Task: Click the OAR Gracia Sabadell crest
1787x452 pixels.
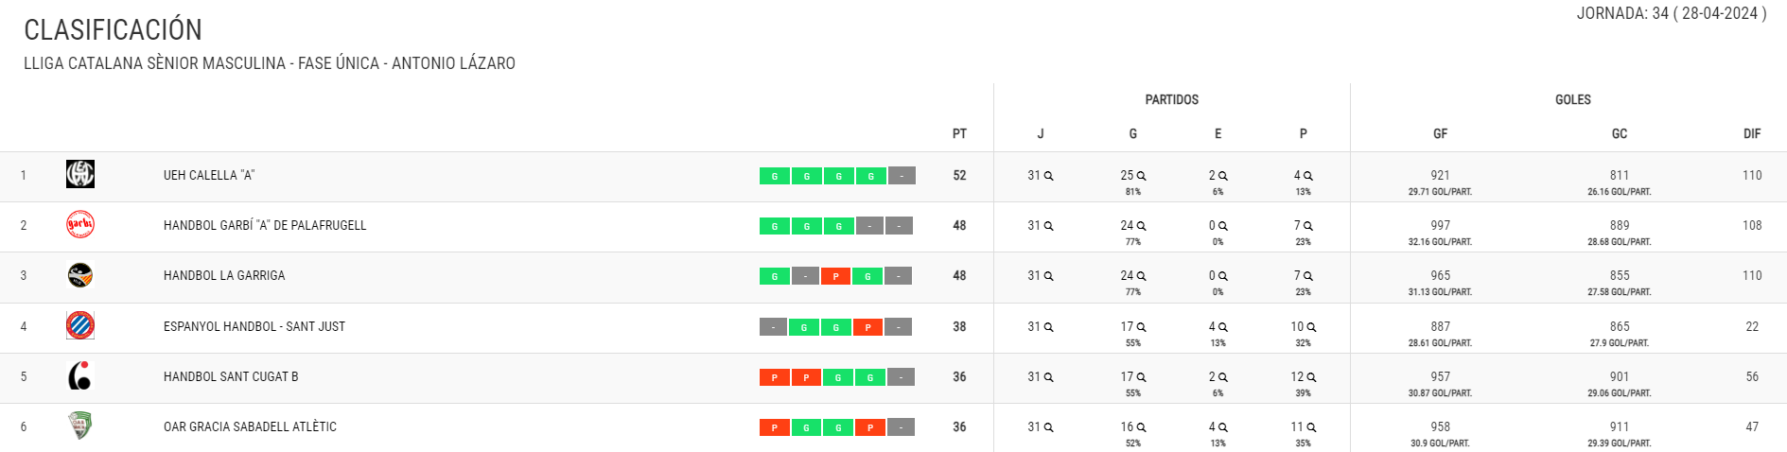Action: pyautogui.click(x=80, y=426)
